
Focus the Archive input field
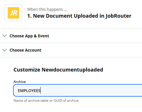(78, 90)
